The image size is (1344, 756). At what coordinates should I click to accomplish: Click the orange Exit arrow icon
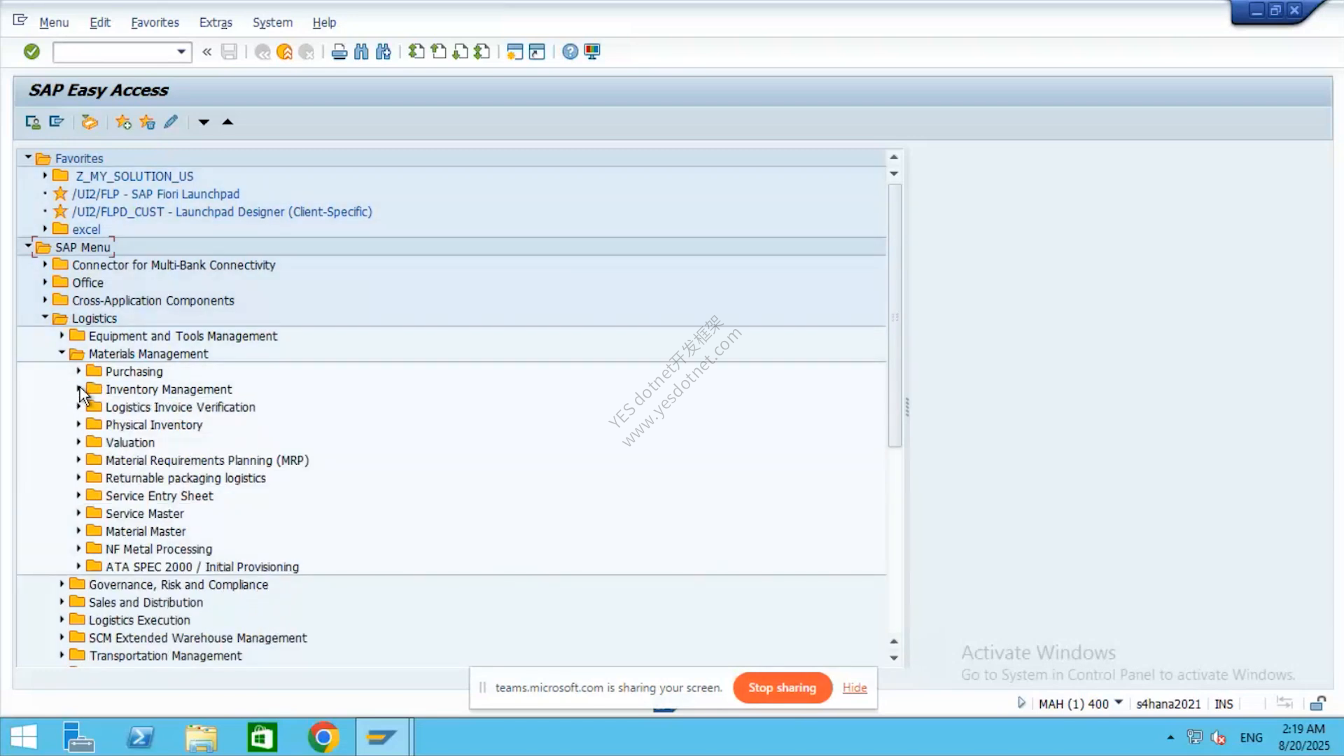[x=284, y=52]
